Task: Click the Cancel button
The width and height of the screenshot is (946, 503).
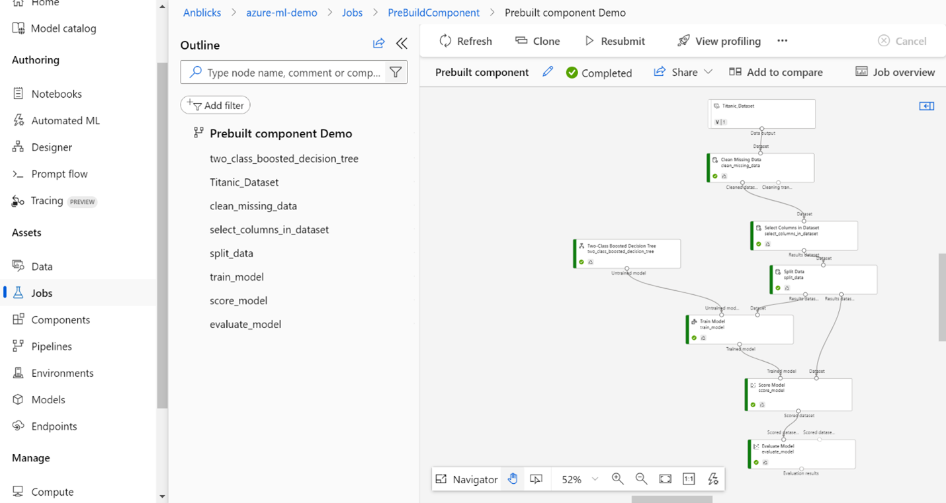Action: coord(902,41)
